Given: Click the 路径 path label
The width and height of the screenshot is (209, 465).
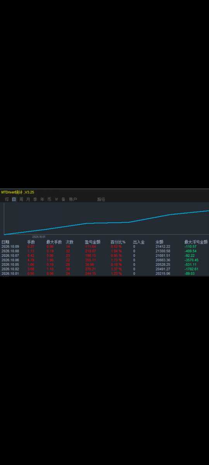Looking at the screenshot, I should (x=101, y=199).
